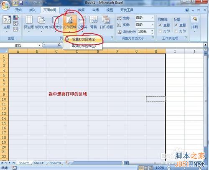Click the 排列 arrange icon

195,23
